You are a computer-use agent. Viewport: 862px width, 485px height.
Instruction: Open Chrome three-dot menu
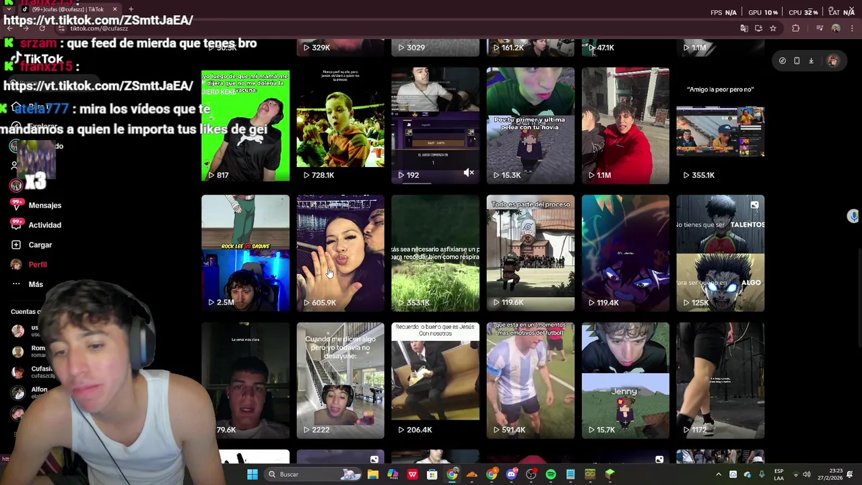(852, 28)
